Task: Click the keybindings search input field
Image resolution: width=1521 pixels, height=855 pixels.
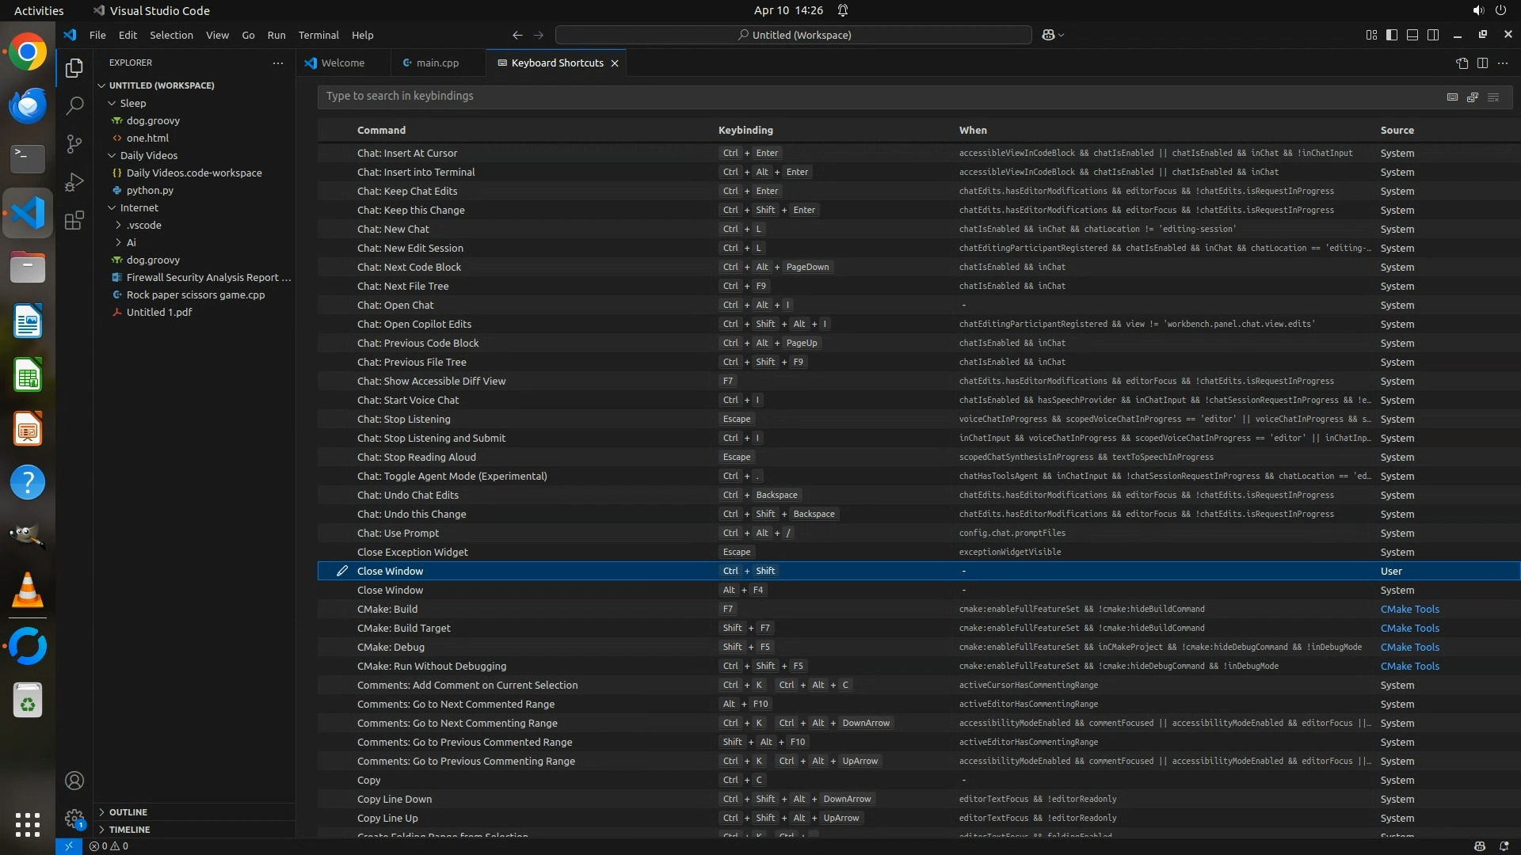Action: [871, 96]
